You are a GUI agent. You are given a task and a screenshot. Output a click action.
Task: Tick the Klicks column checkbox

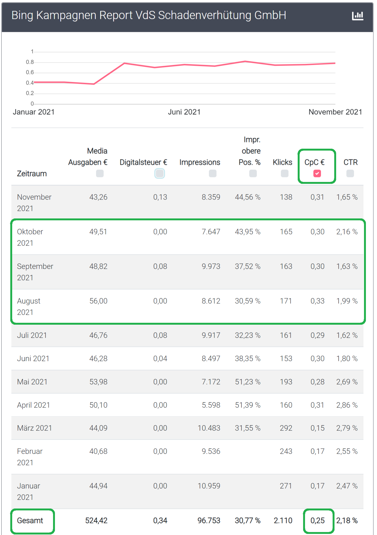click(x=285, y=173)
